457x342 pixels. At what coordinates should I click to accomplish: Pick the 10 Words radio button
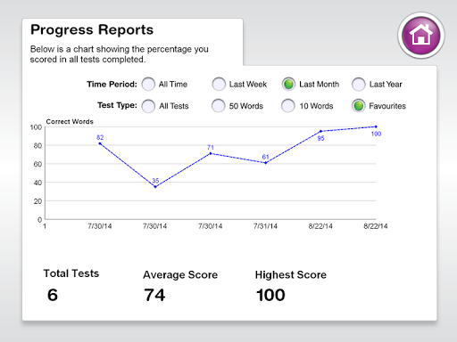(288, 106)
